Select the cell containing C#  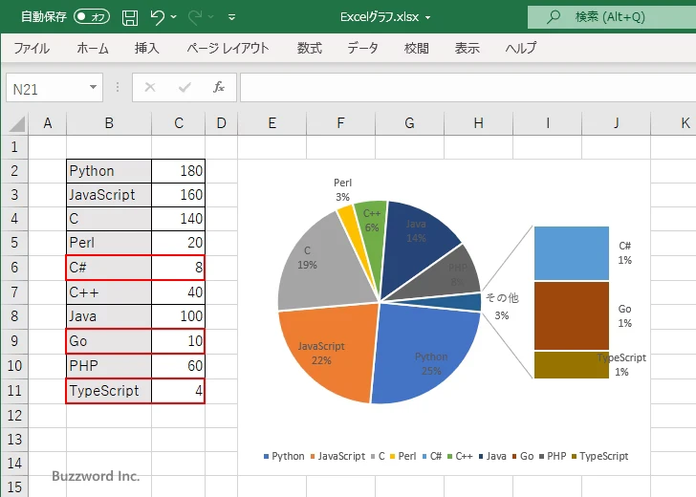pyautogui.click(x=109, y=268)
